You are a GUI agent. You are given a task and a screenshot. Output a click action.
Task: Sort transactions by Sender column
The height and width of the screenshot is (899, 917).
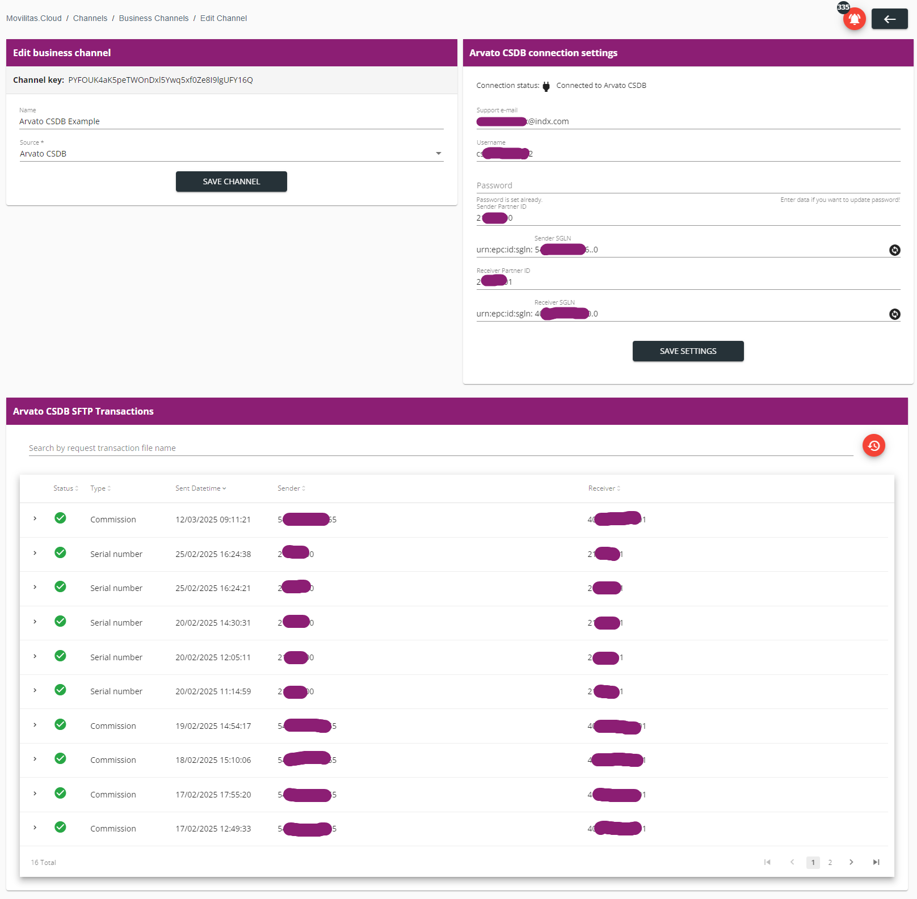click(x=291, y=488)
